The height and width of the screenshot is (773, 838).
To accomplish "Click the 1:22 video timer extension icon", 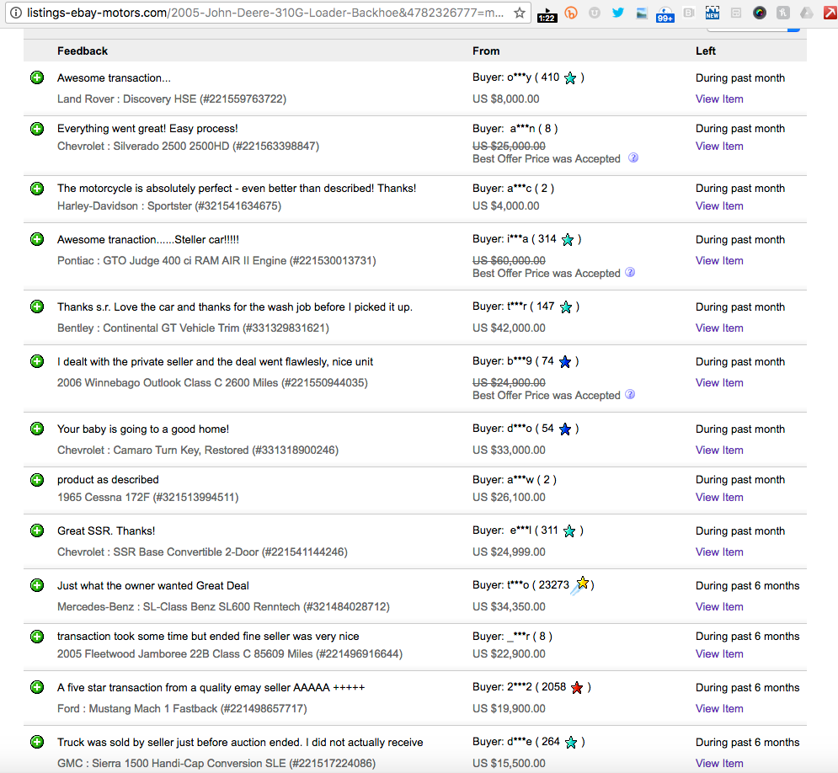I will (x=547, y=14).
